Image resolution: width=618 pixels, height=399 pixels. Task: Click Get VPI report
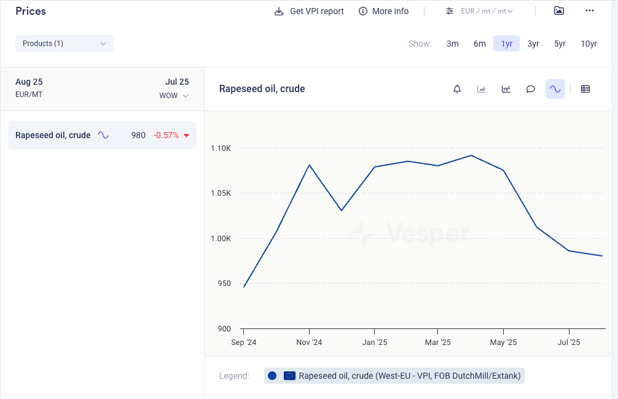pyautogui.click(x=309, y=11)
